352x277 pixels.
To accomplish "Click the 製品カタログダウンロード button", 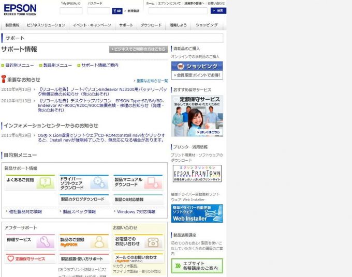I will tap(84, 199).
